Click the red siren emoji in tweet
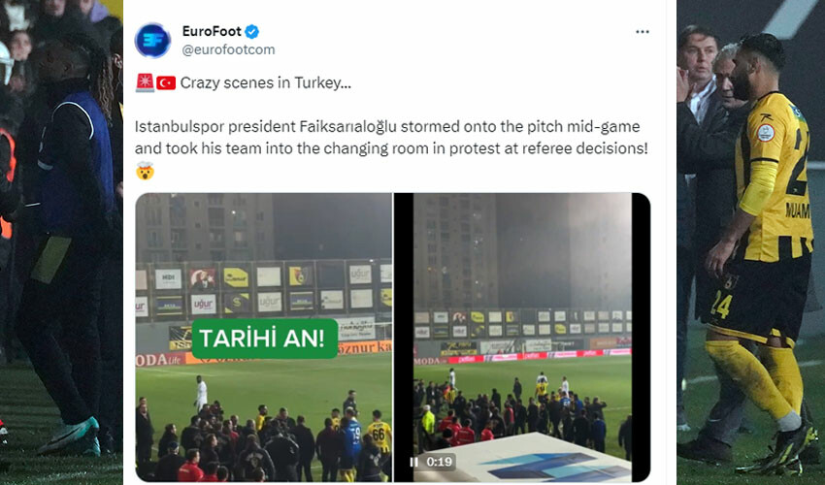825x485 pixels. (146, 83)
